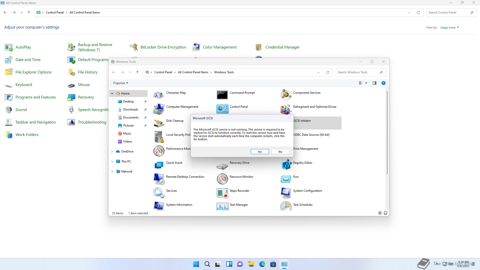
Task: Select Videos in navigation pane
Action: click(127, 141)
